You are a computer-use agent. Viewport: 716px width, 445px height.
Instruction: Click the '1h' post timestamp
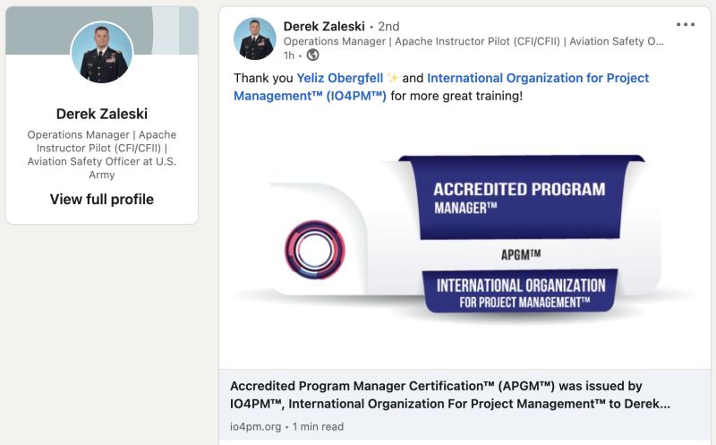pyautogui.click(x=288, y=56)
